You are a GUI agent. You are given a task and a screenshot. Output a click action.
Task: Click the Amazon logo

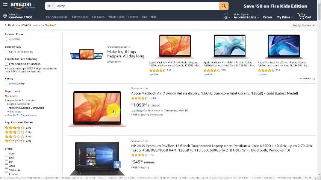[x=23, y=6]
